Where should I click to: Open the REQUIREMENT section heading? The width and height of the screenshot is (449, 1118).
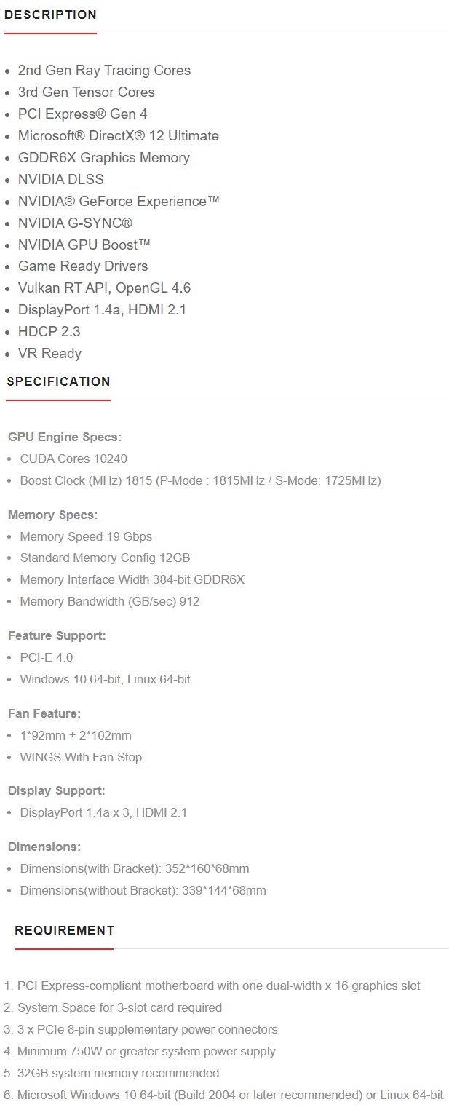point(65,930)
